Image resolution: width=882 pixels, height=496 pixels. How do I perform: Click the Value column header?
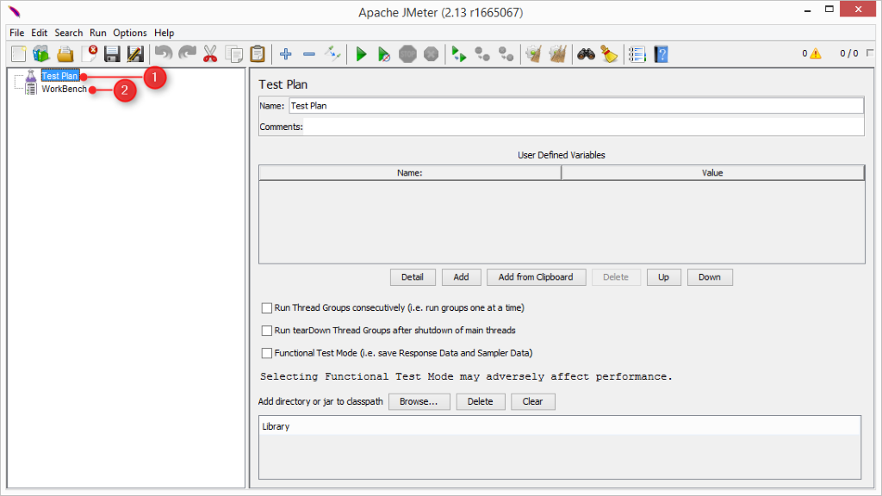[x=712, y=172]
